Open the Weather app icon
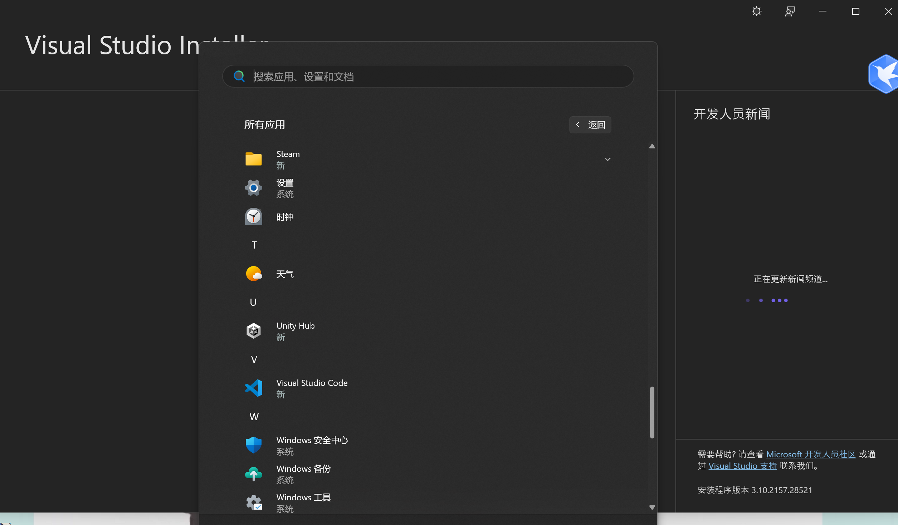The image size is (898, 525). pyautogui.click(x=254, y=274)
